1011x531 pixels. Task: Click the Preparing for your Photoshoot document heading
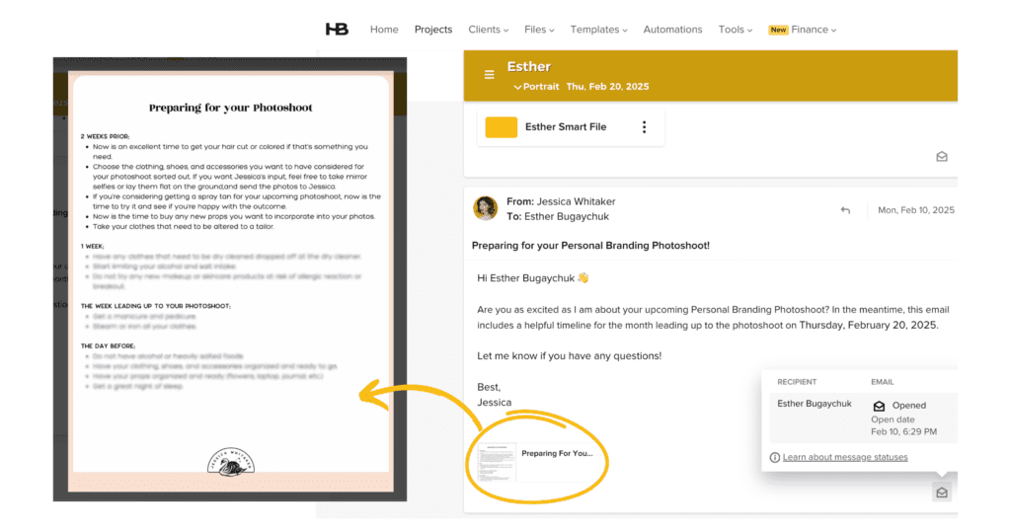230,108
